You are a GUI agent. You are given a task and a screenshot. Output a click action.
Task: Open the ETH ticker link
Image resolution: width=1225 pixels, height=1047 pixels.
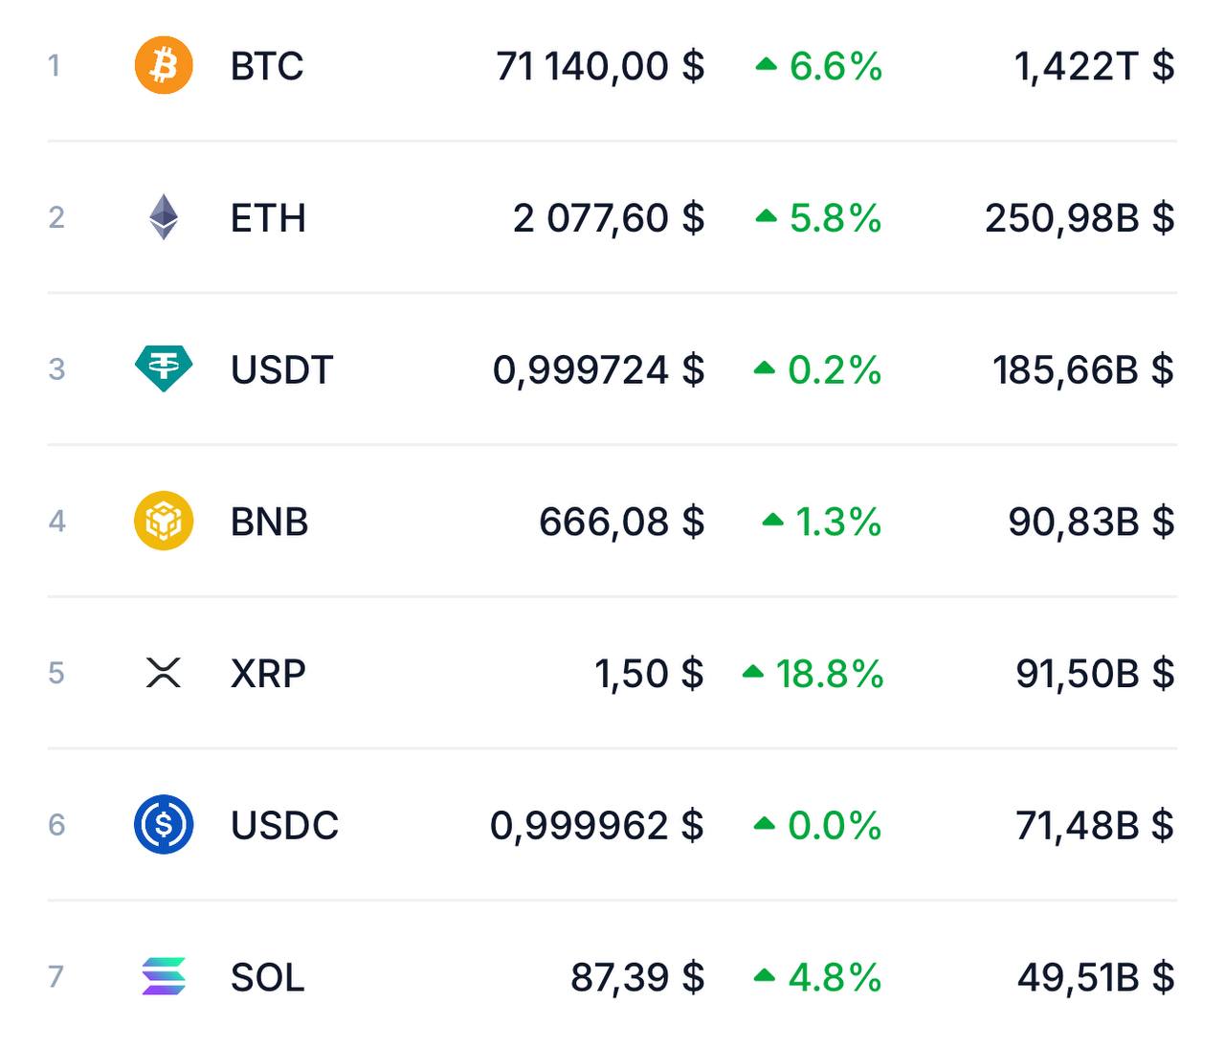pyautogui.click(x=268, y=218)
